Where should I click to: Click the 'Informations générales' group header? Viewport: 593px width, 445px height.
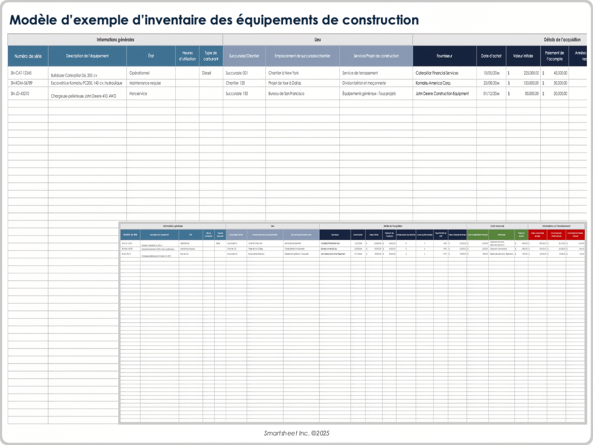pos(115,40)
